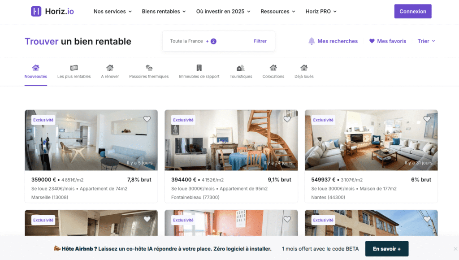Click the Horiz.io logo icon
Screen dimensions: 459x260
click(36, 12)
